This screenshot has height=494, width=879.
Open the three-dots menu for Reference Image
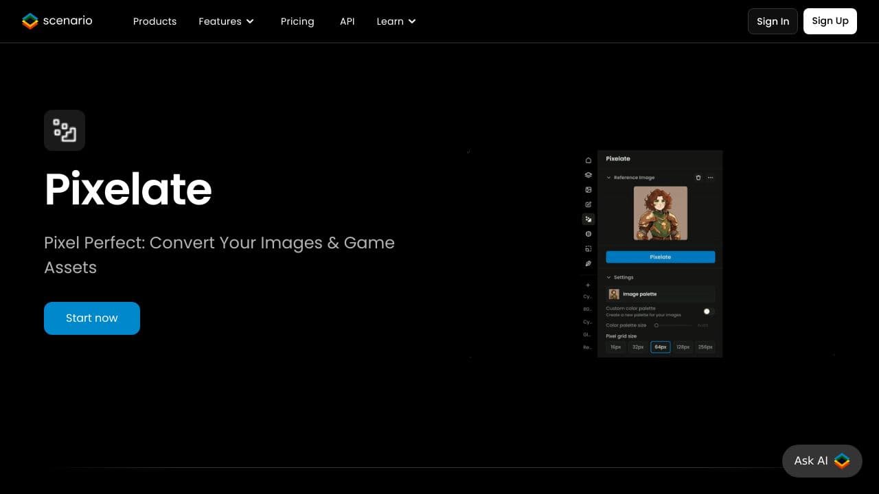(x=710, y=178)
